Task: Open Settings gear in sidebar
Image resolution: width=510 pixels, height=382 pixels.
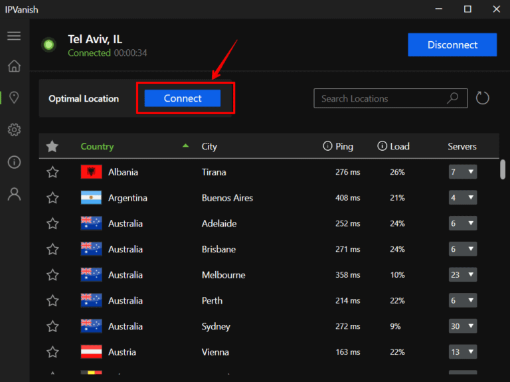Action: pos(14,130)
